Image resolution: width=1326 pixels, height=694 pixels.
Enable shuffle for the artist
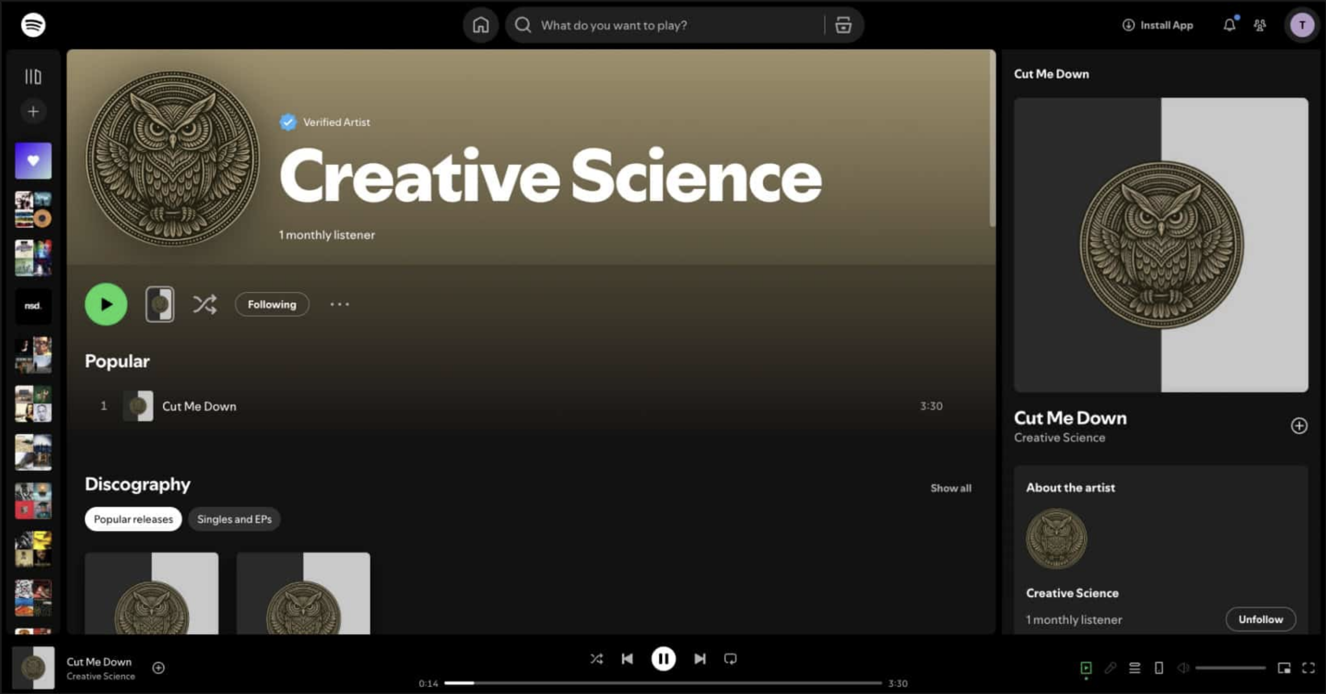pos(205,304)
